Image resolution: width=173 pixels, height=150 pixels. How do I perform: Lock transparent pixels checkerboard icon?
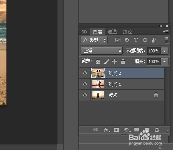tap(98, 62)
